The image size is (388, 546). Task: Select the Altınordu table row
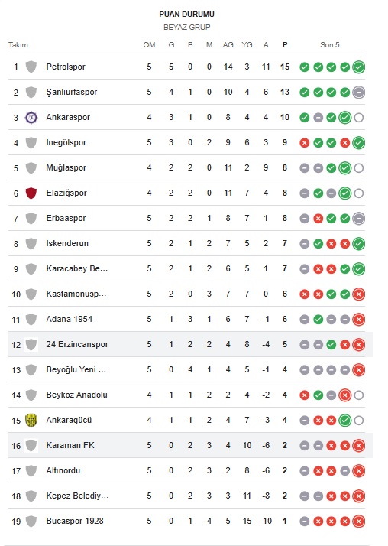(x=186, y=471)
